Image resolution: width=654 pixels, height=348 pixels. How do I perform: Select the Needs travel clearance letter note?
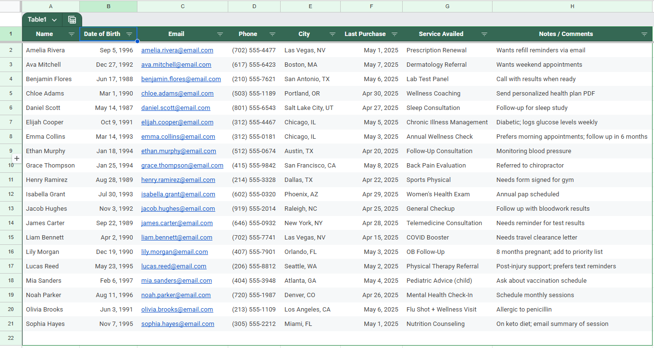572,238
